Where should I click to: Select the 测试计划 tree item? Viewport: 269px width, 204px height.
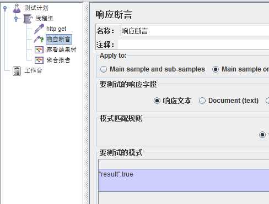(36, 8)
